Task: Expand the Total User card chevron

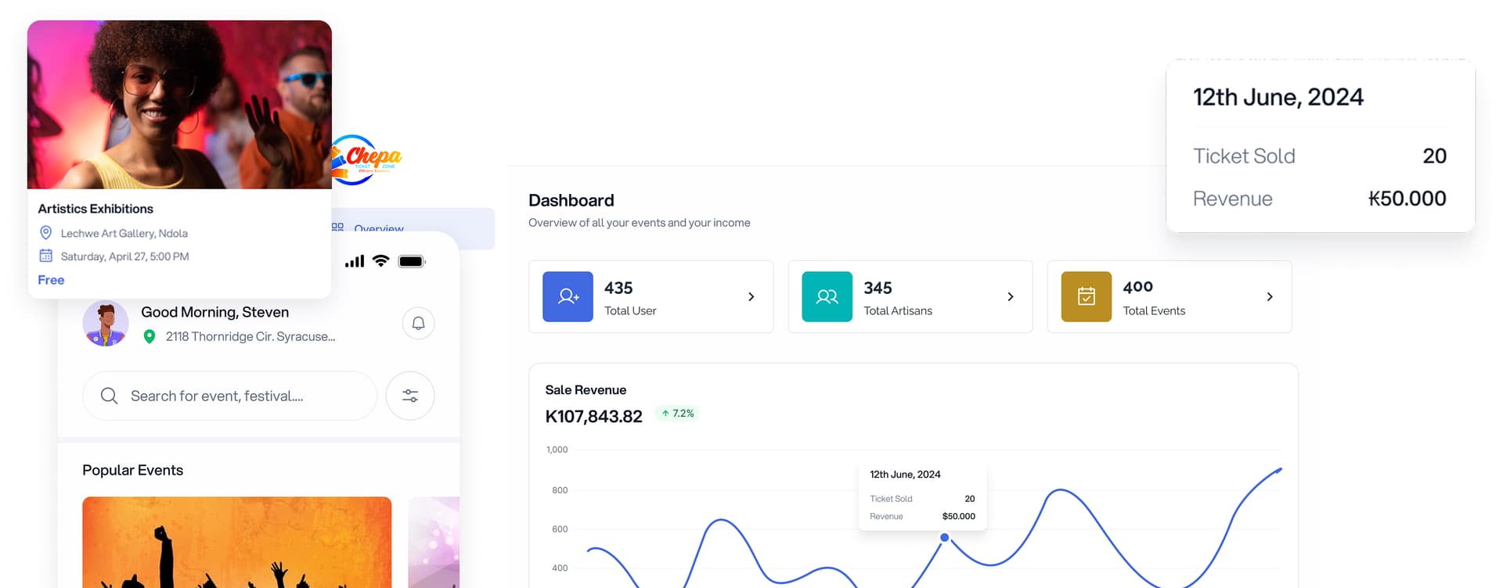Action: (751, 296)
